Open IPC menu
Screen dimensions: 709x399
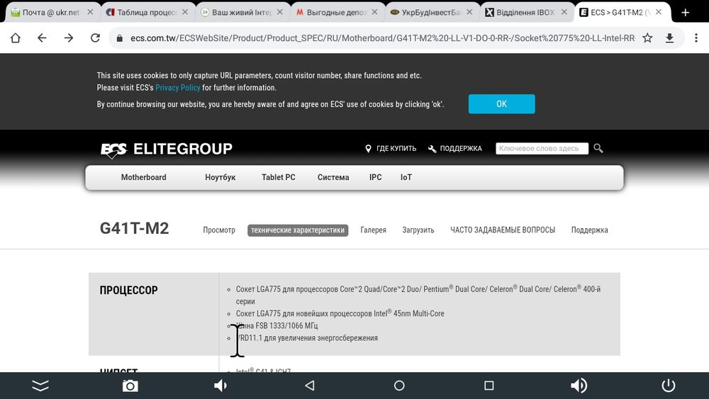(x=375, y=177)
